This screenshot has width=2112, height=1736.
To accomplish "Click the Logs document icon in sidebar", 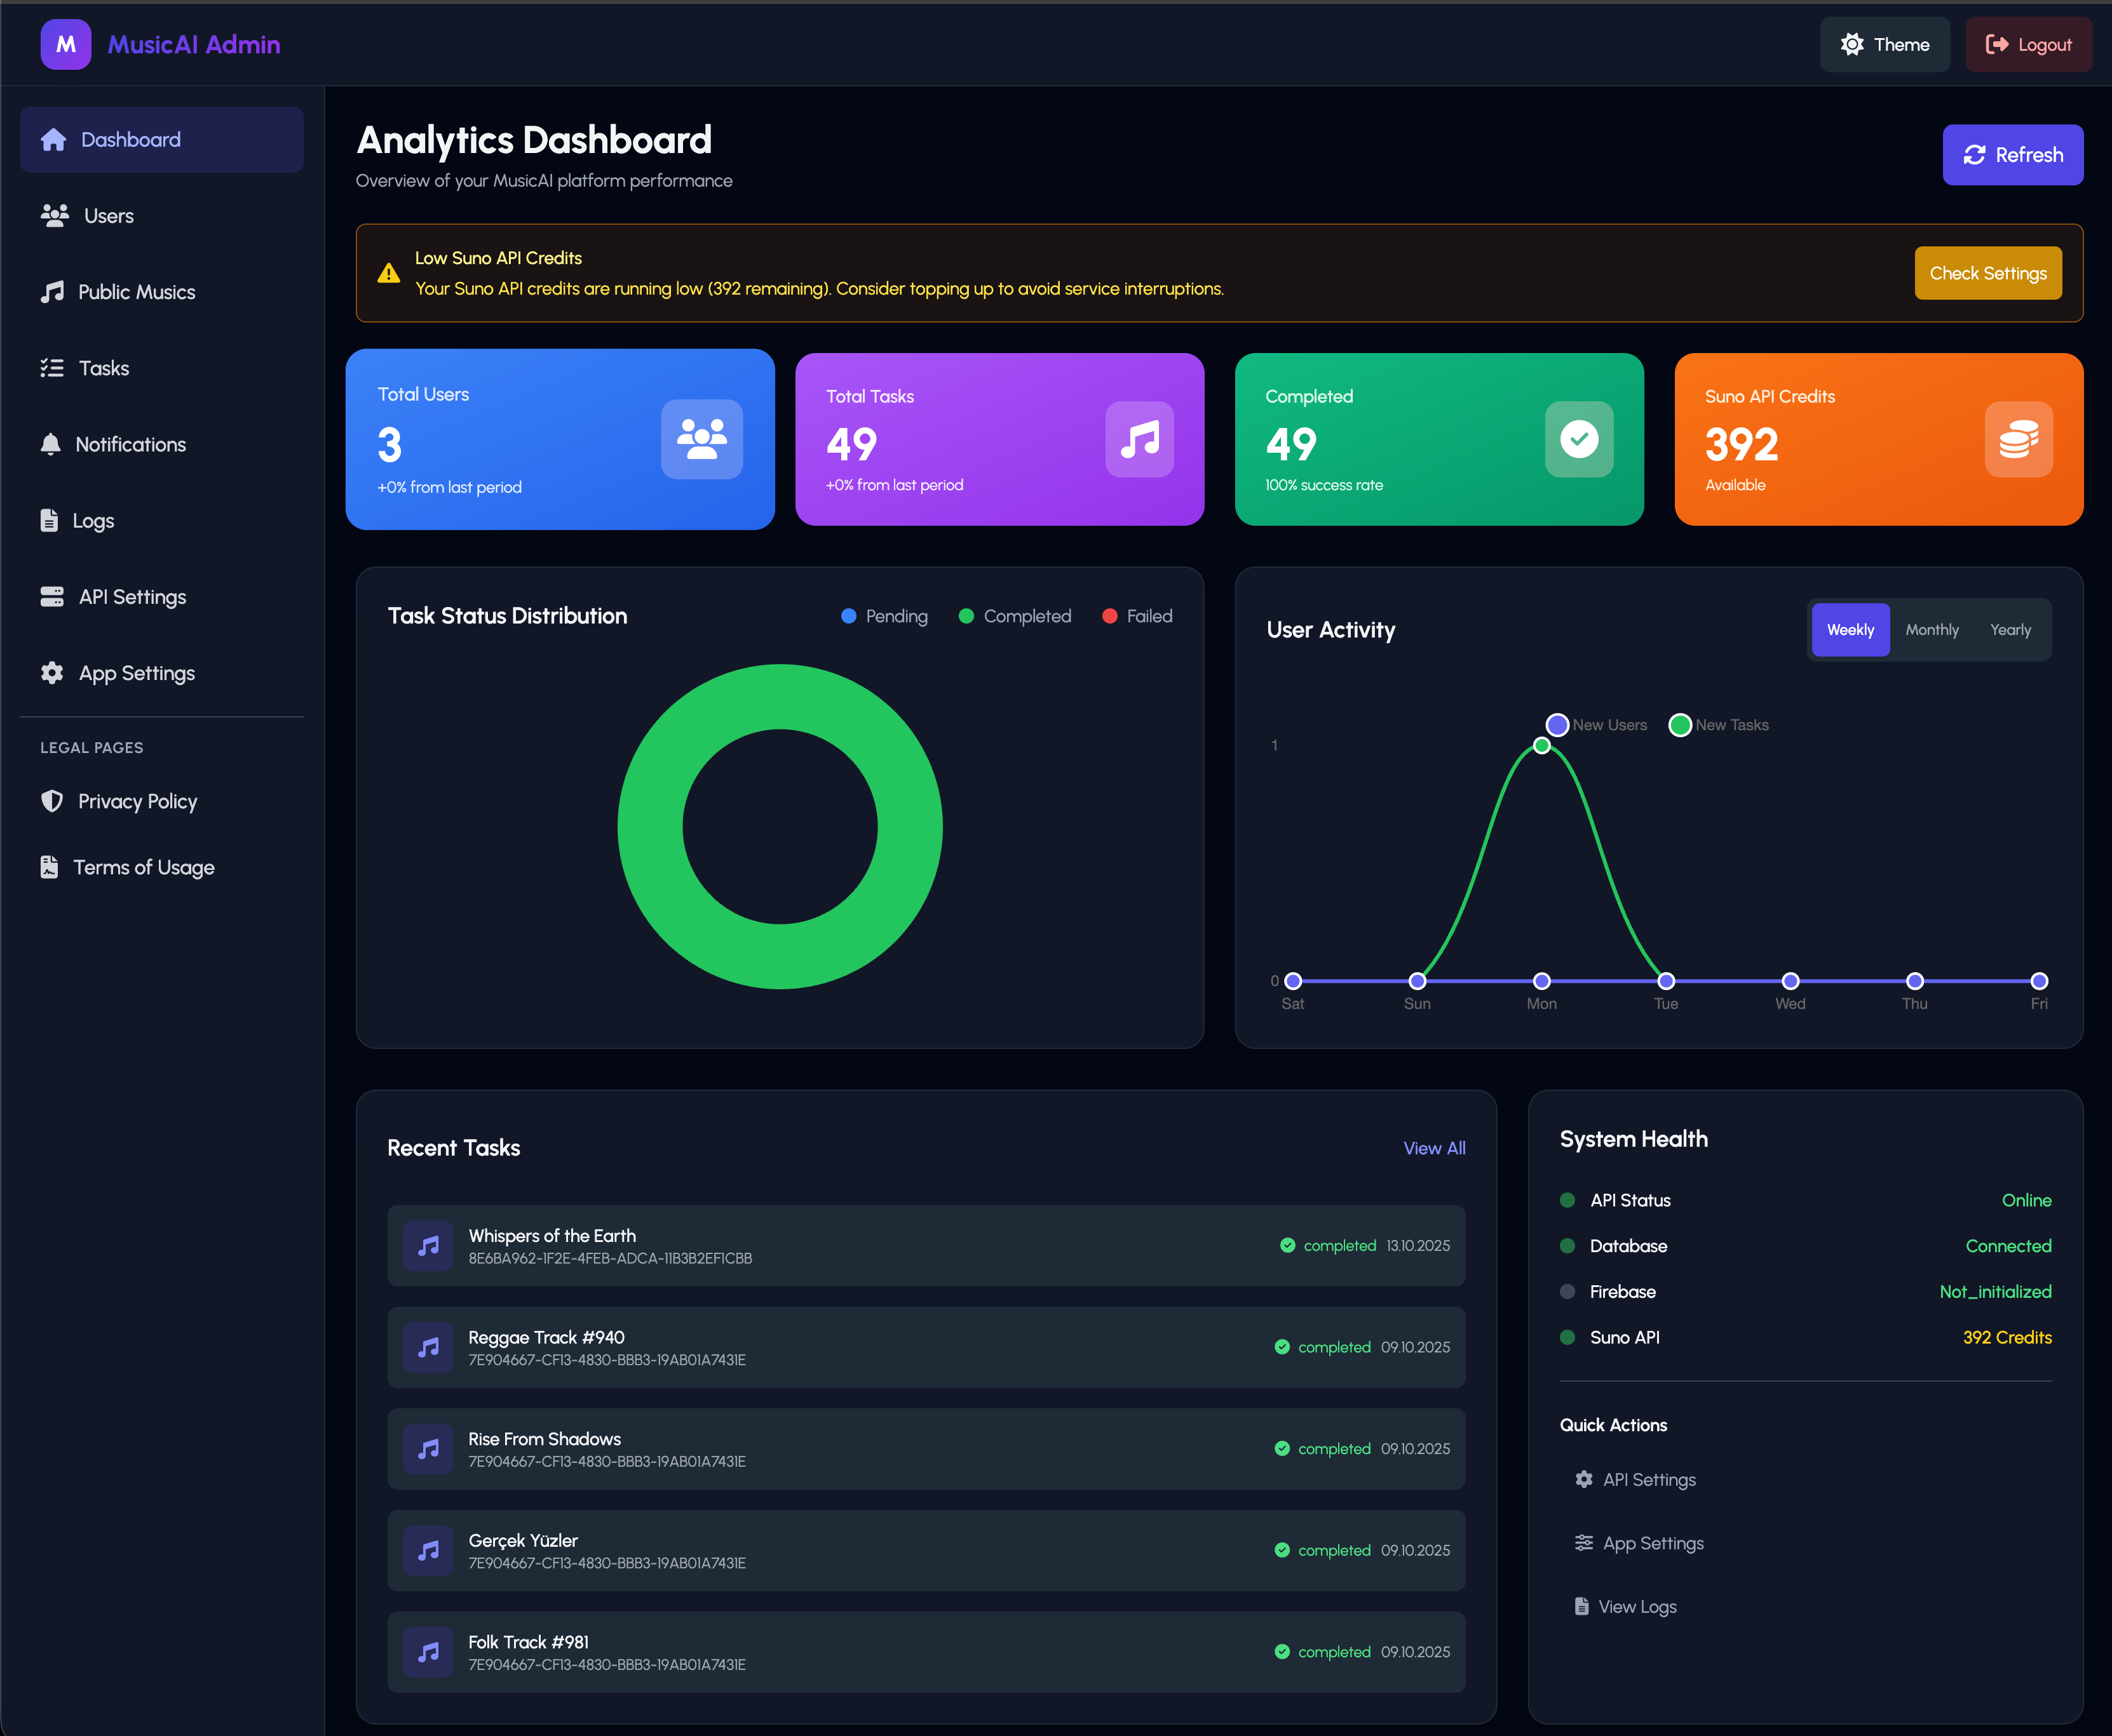I will 49,521.
